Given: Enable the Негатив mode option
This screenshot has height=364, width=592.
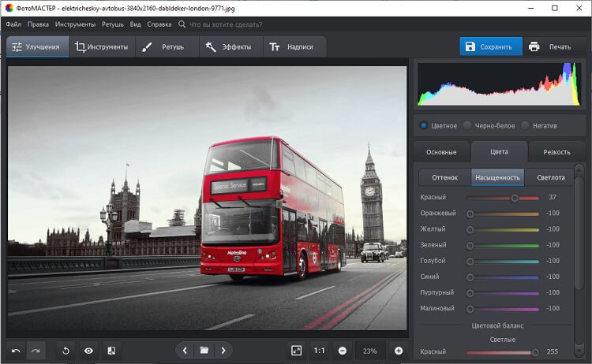Looking at the screenshot, I should [x=526, y=125].
